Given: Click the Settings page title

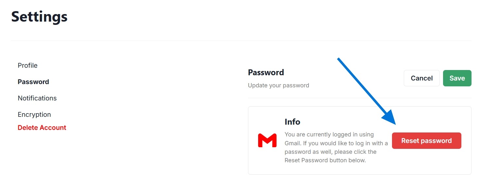Looking at the screenshot, I should click(39, 17).
